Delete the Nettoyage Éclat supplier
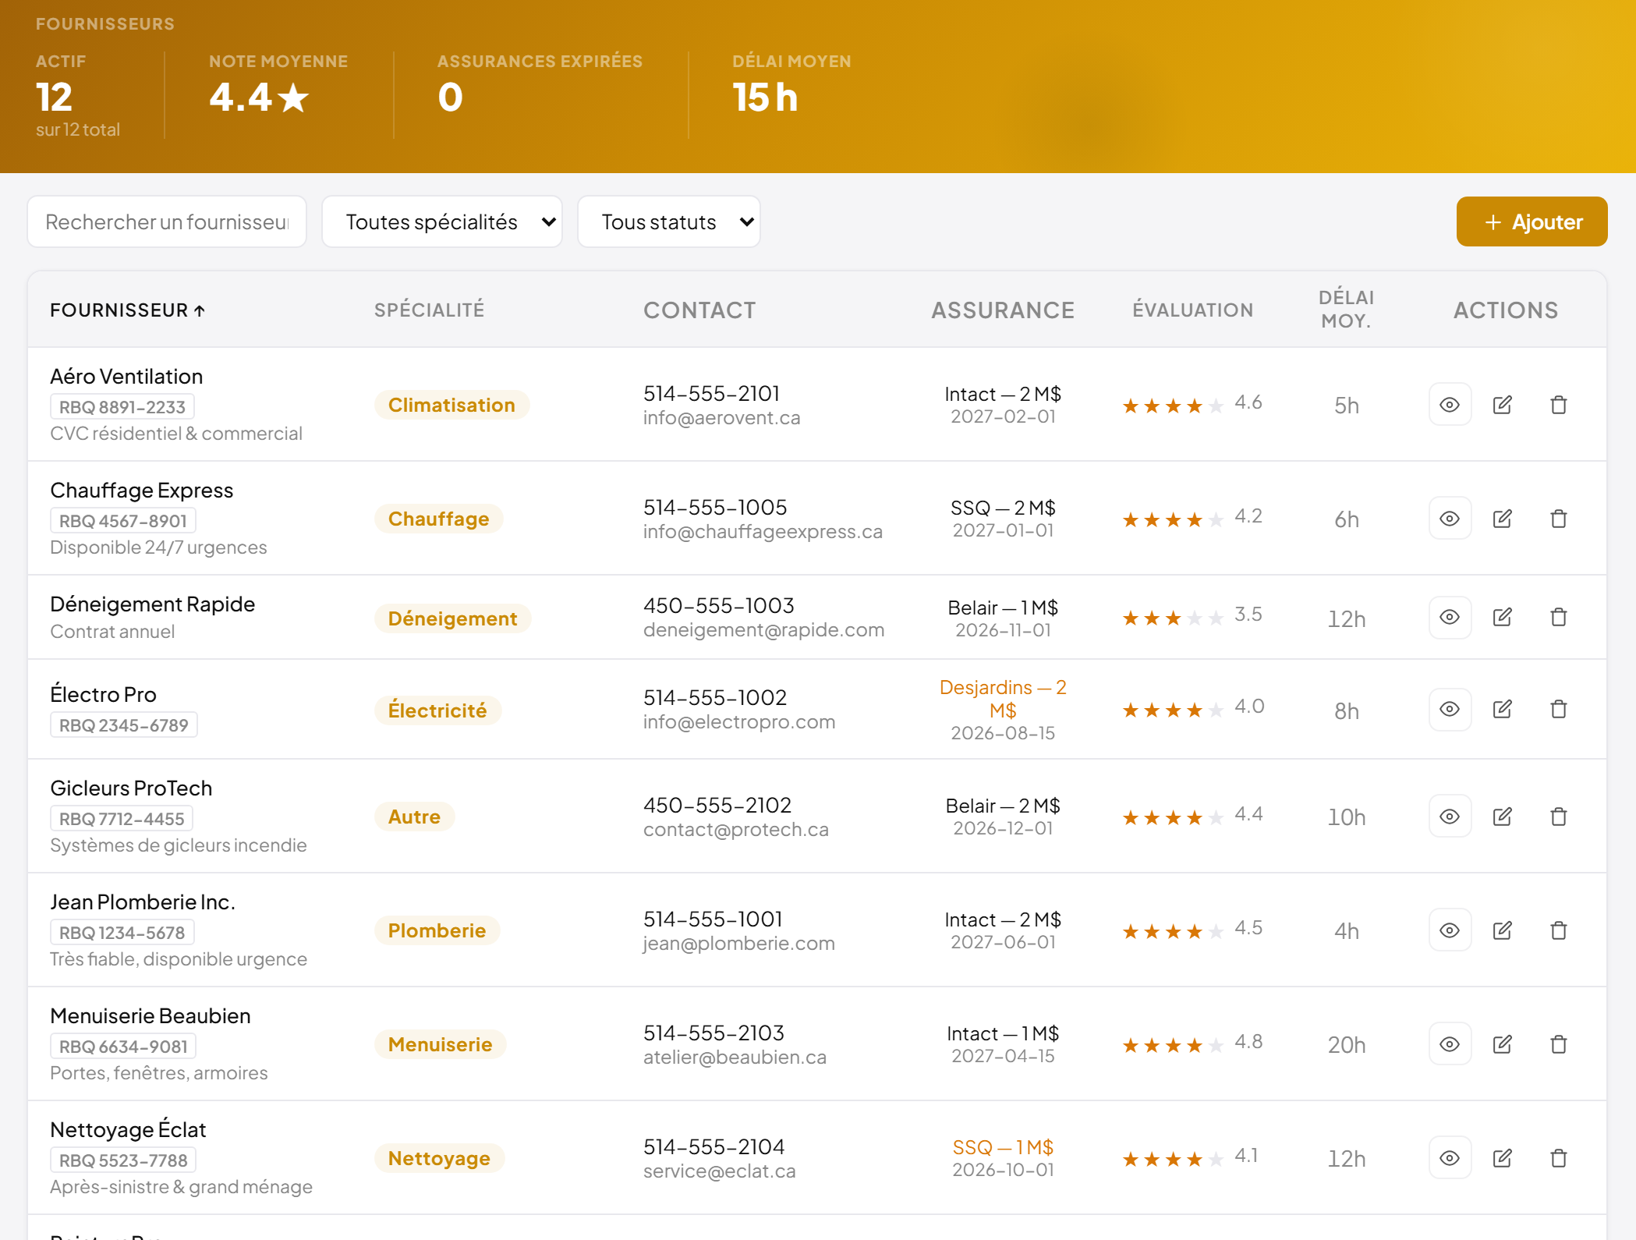The width and height of the screenshot is (1636, 1240). coord(1559,1158)
